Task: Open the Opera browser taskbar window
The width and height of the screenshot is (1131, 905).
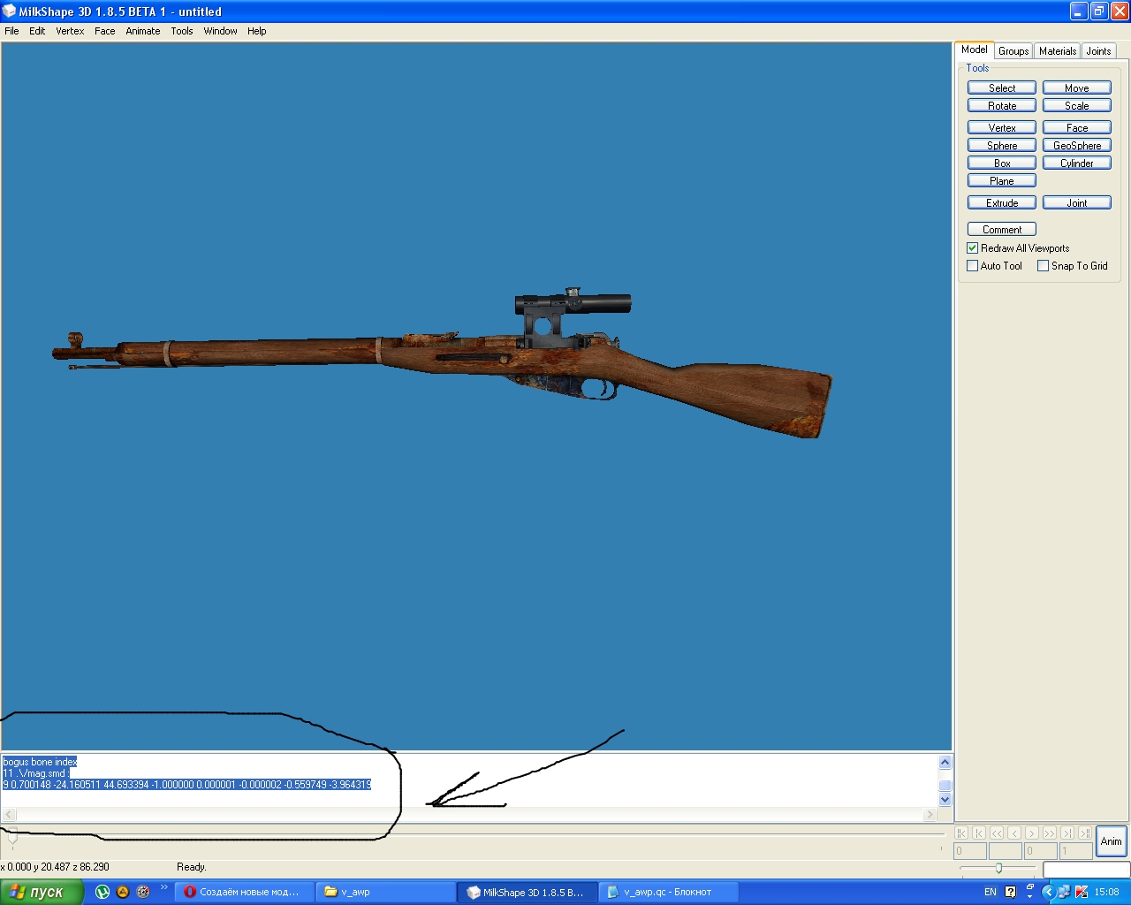Action: coord(243,892)
